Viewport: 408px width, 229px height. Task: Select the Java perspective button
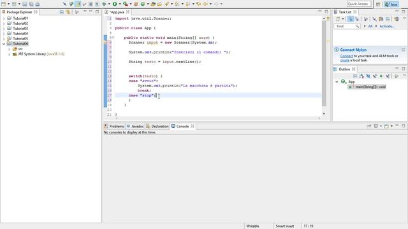tap(391, 4)
